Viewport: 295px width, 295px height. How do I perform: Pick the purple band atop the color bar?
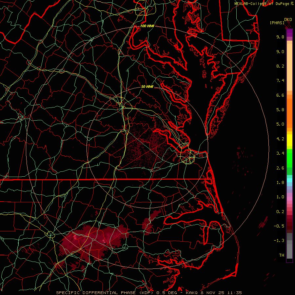(289, 33)
